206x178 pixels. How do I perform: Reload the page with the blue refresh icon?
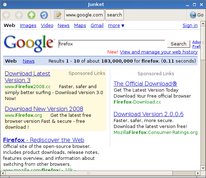click(x=44, y=15)
